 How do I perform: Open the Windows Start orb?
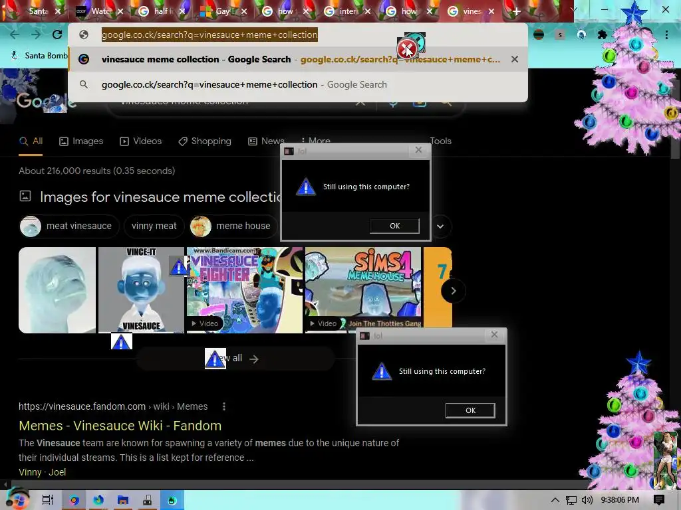[x=17, y=499]
